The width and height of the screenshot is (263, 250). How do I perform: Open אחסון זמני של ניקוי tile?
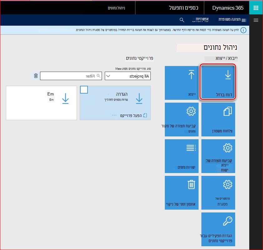[x=181, y=193]
